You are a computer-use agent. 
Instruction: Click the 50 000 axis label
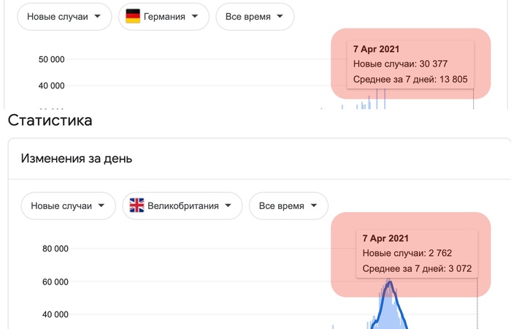52,59
